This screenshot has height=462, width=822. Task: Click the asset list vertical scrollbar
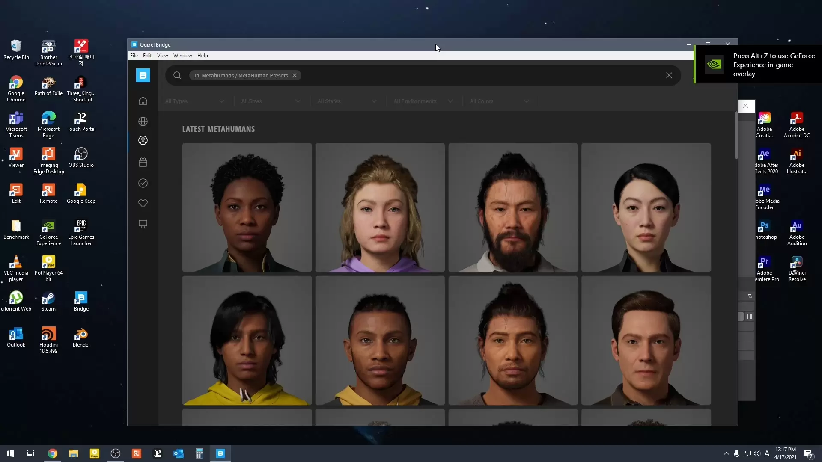point(736,135)
